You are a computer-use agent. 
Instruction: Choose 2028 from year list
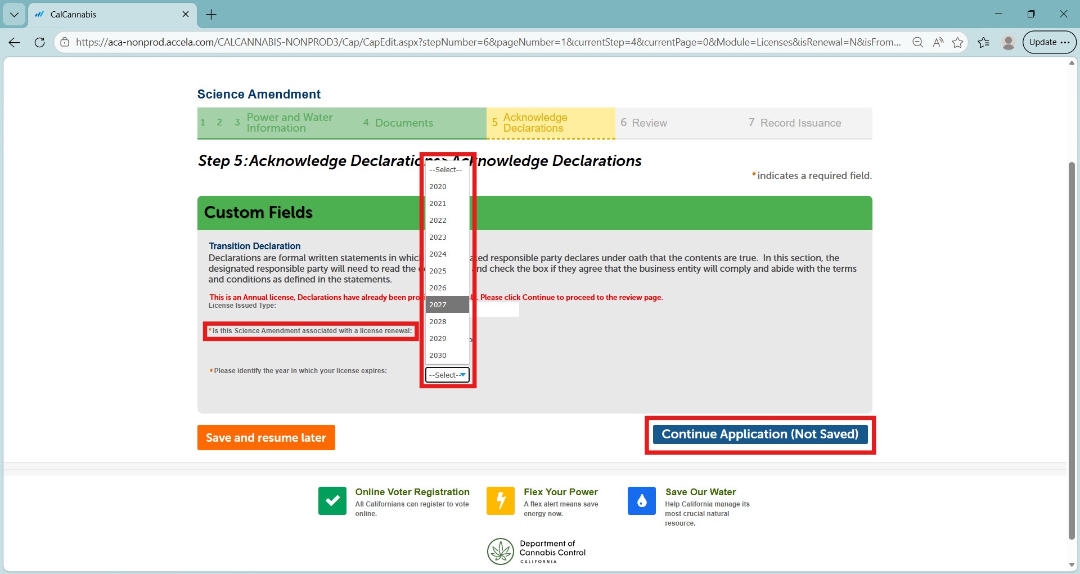point(447,321)
